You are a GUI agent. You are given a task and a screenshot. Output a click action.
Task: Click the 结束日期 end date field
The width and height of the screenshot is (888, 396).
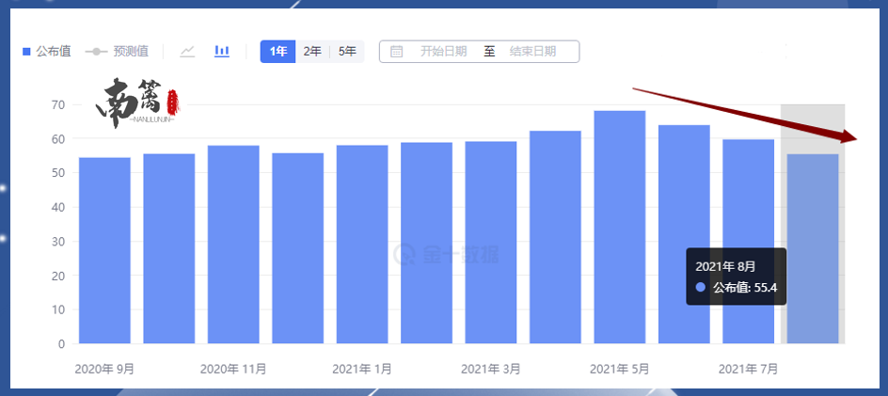coord(533,52)
